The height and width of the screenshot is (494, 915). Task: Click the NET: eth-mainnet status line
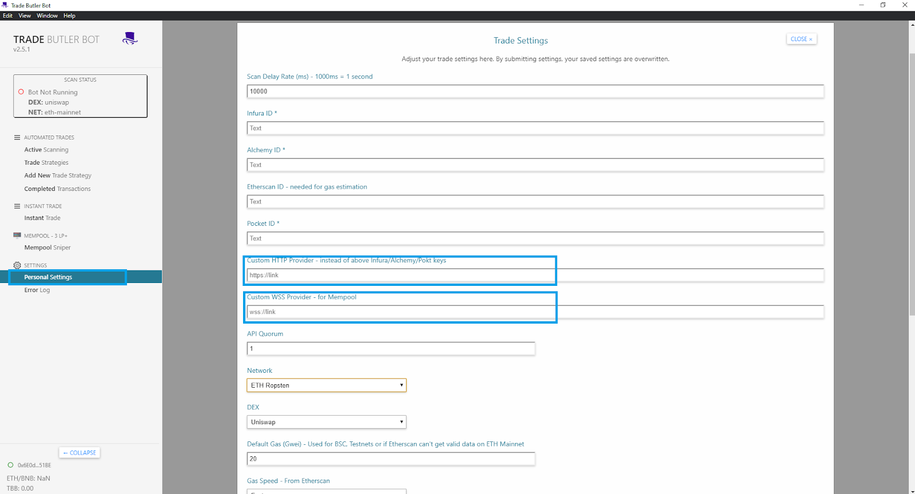pos(54,112)
